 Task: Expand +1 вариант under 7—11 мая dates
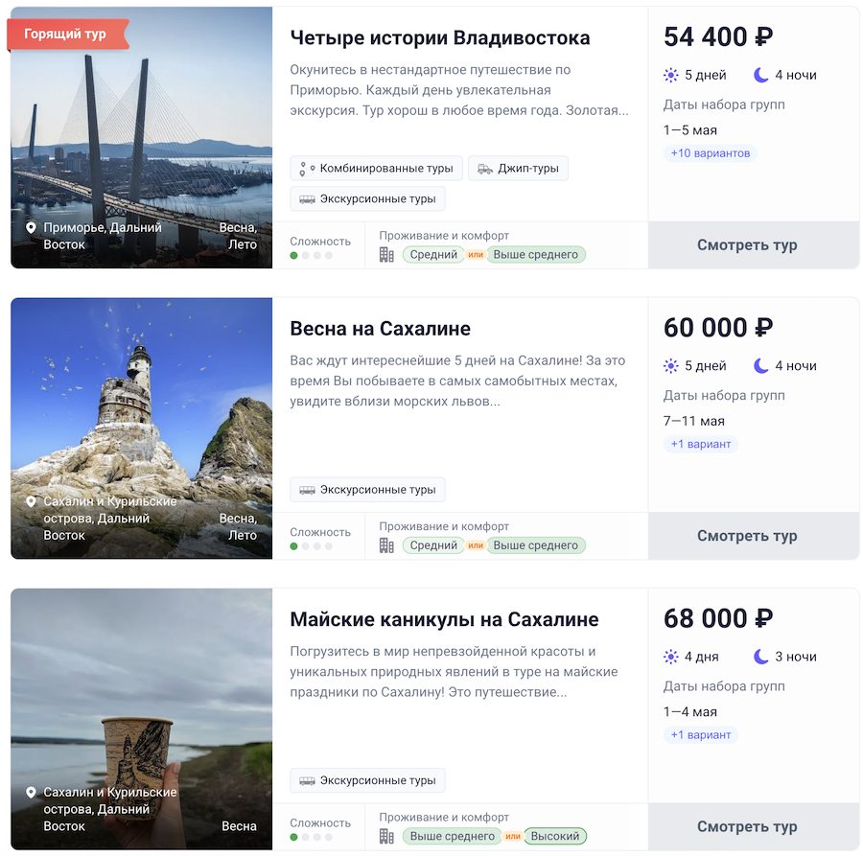pyautogui.click(x=701, y=444)
